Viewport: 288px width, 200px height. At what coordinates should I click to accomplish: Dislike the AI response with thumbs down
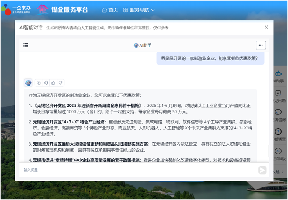[x=60, y=83]
